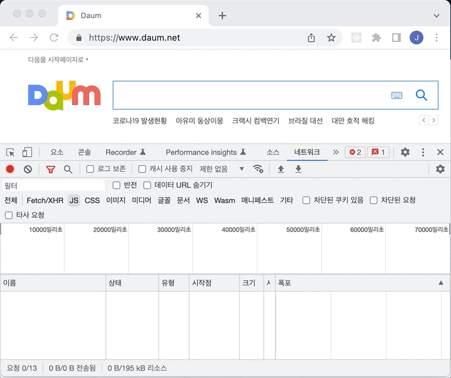
Task: Click the issues badge showing 1
Action: 378,152
